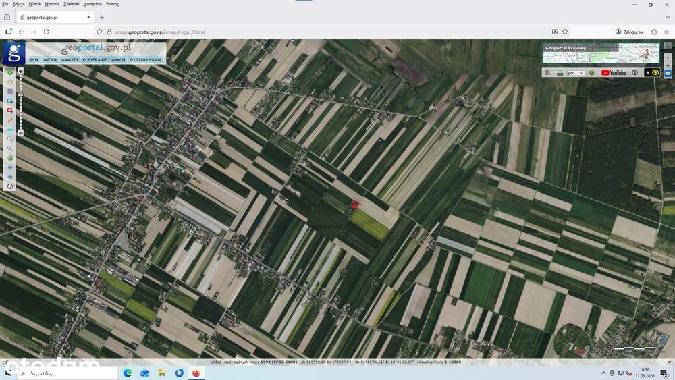Image resolution: width=675 pixels, height=380 pixels.
Task: Bookmark this page with star icon
Action: pyautogui.click(x=565, y=32)
